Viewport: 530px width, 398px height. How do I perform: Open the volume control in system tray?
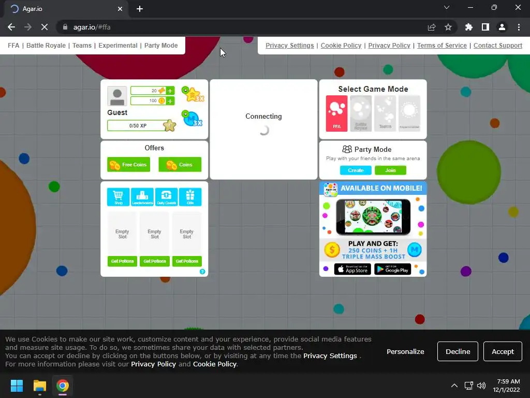click(481, 386)
